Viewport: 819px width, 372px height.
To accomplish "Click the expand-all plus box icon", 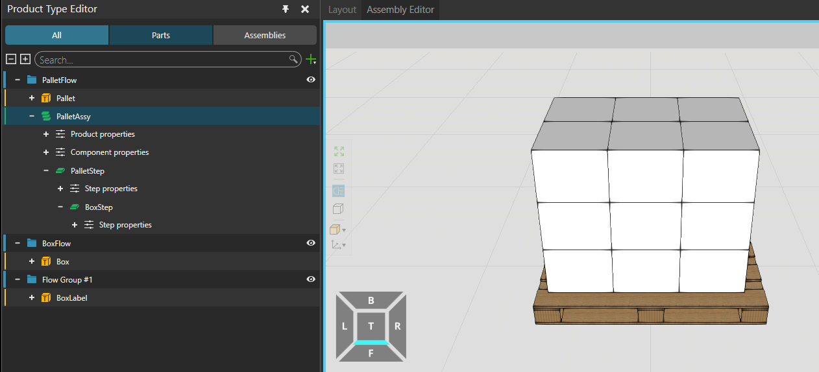I will point(25,60).
